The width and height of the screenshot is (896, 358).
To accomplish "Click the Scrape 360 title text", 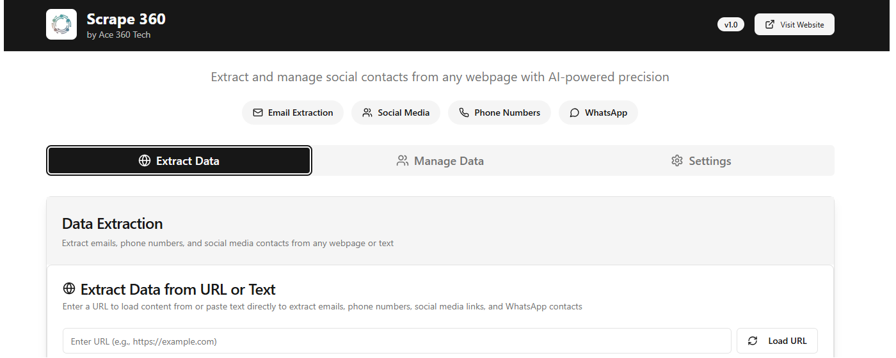I will pos(126,19).
